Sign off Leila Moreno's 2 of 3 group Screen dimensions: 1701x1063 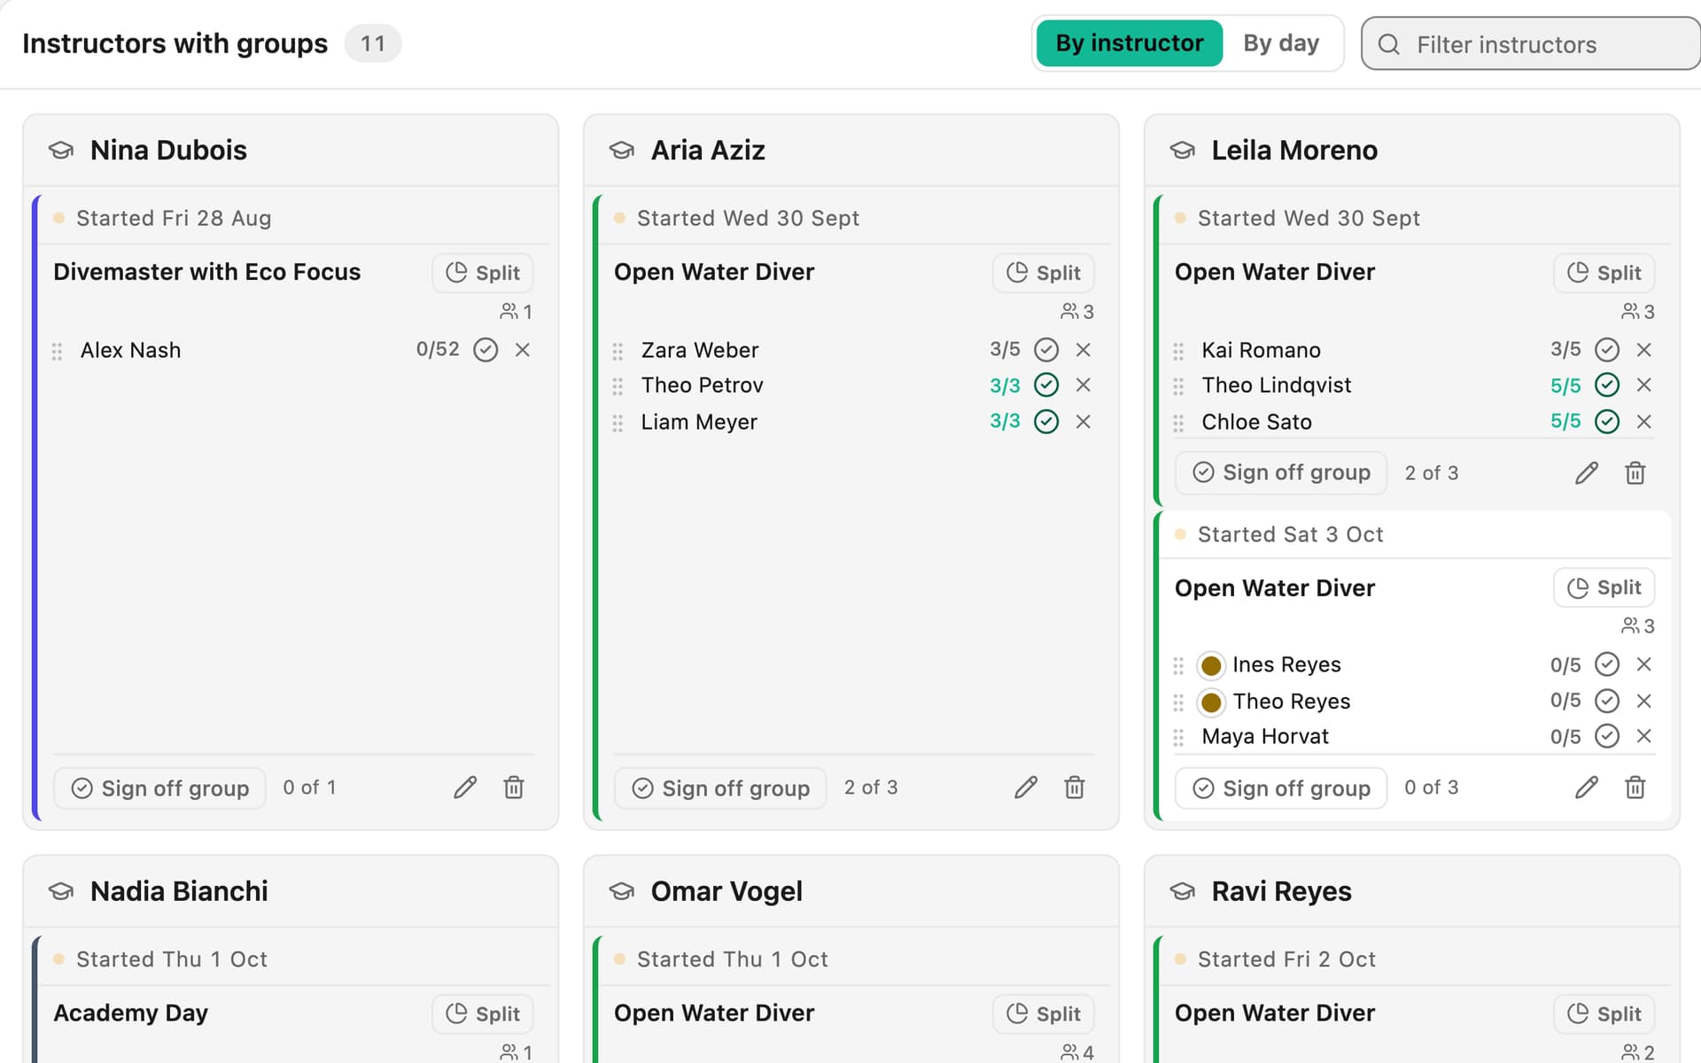pos(1281,473)
